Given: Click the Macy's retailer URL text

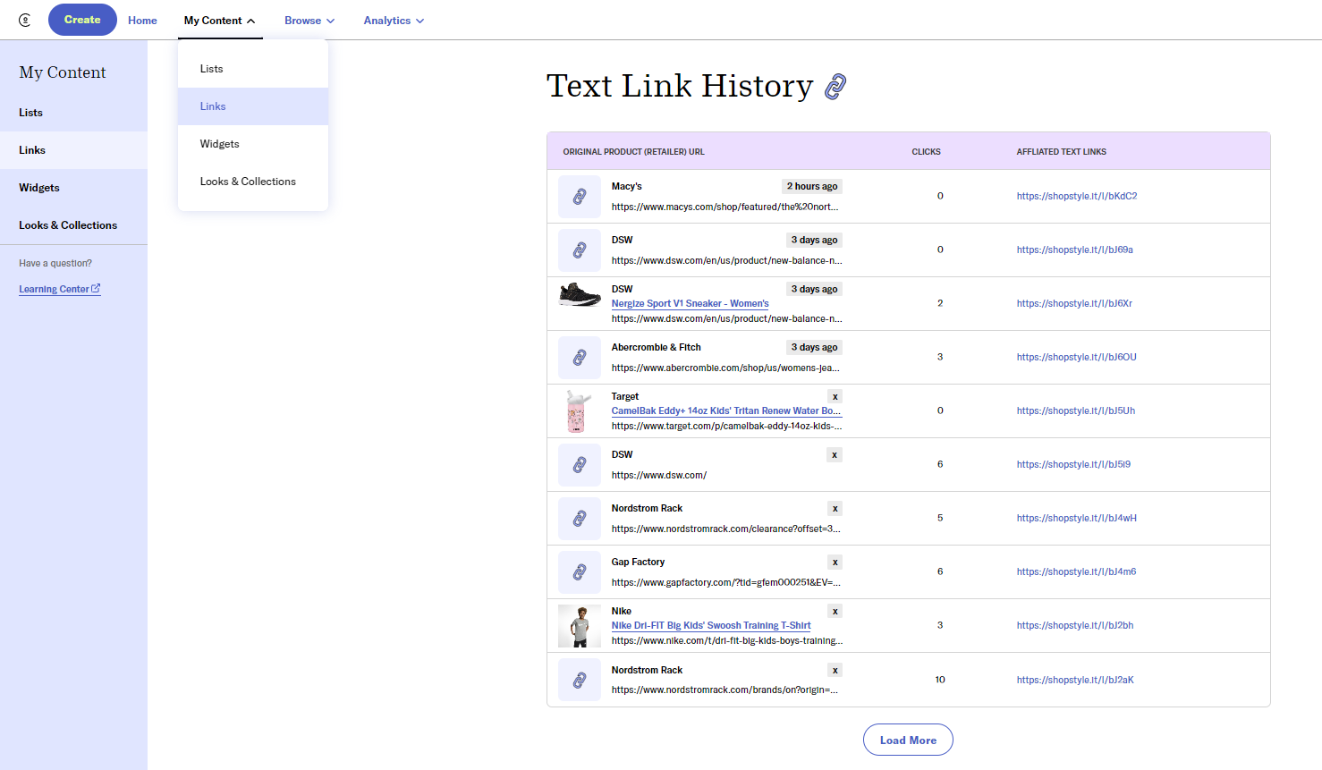Looking at the screenshot, I should click(x=725, y=207).
